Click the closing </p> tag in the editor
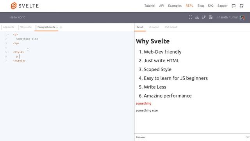 click(x=16, y=43)
